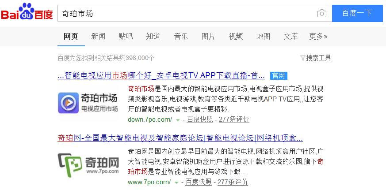Open 277条评价 for down.7po.com result
This screenshot has width=386, height=190.
point(234,119)
